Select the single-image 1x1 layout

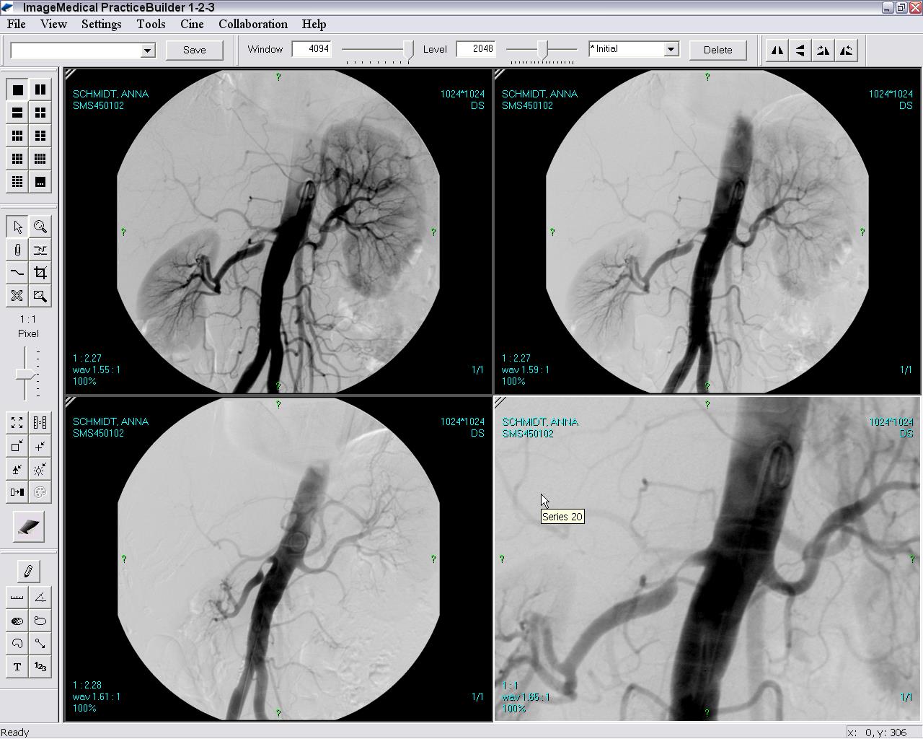(18, 89)
